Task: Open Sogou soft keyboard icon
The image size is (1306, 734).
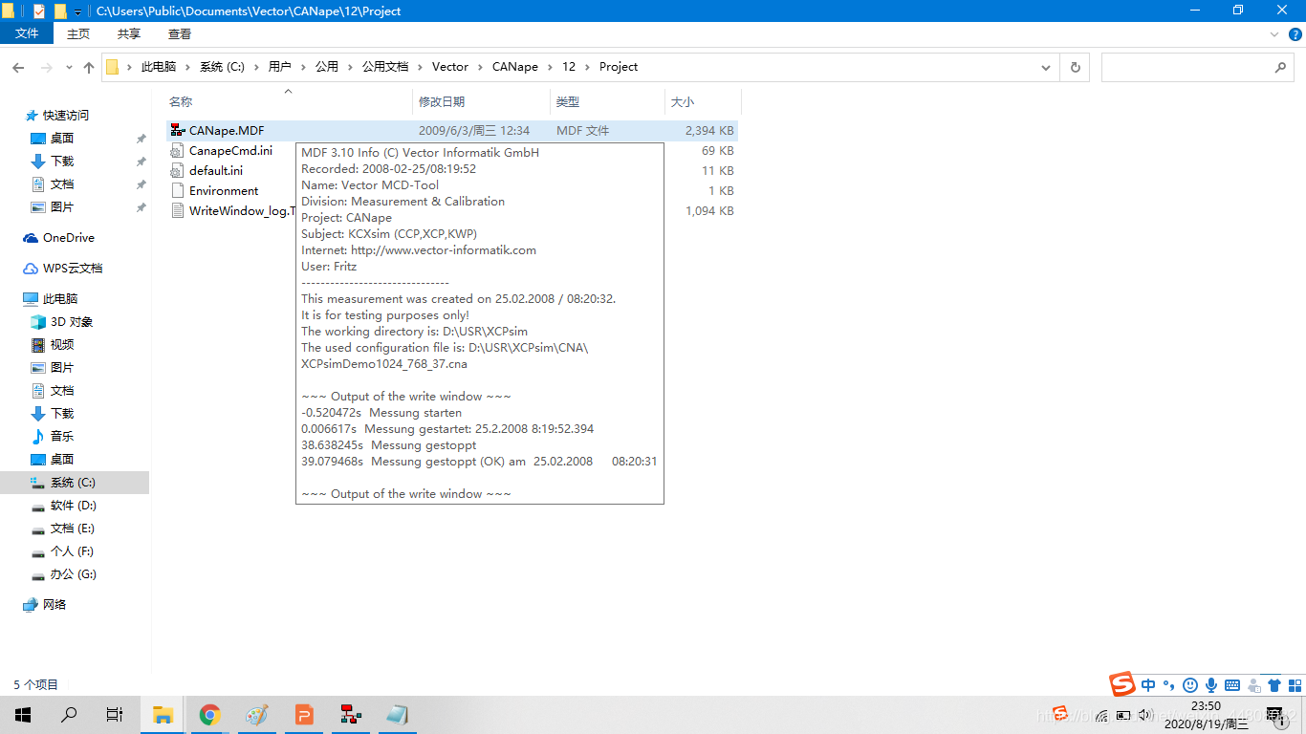Action: (1232, 685)
